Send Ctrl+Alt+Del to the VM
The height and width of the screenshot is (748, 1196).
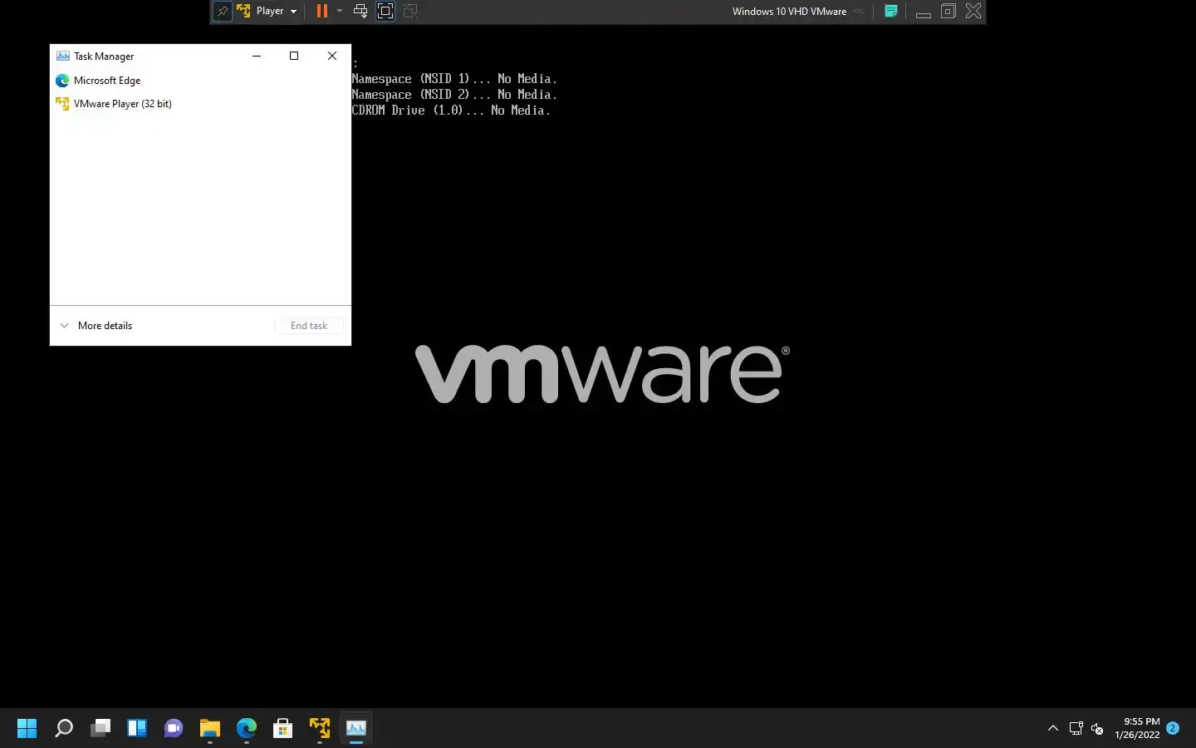pos(360,11)
